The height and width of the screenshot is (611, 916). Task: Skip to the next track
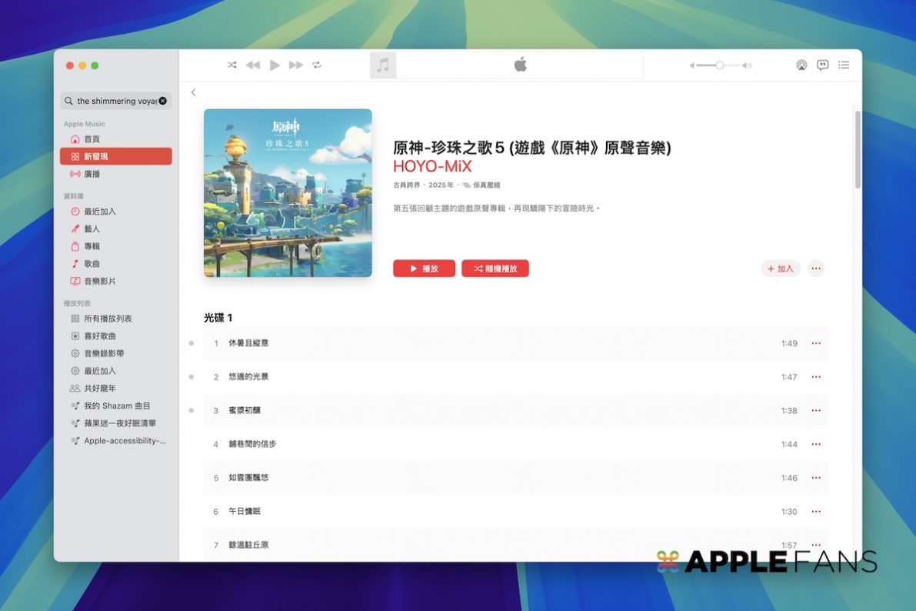point(295,65)
